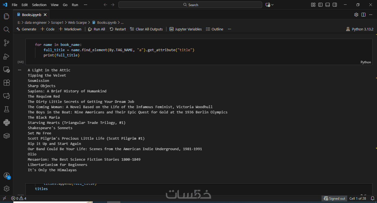
Task: Click the VS Code logo in title bar
Action: (5, 5)
